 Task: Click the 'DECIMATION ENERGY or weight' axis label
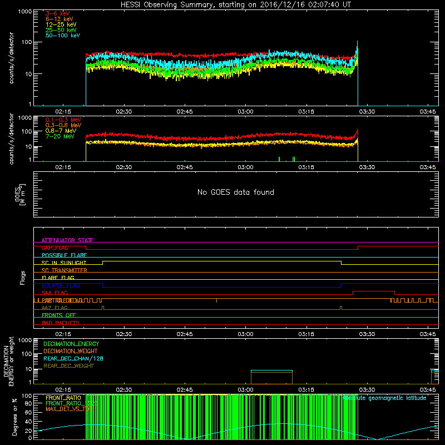point(8,361)
